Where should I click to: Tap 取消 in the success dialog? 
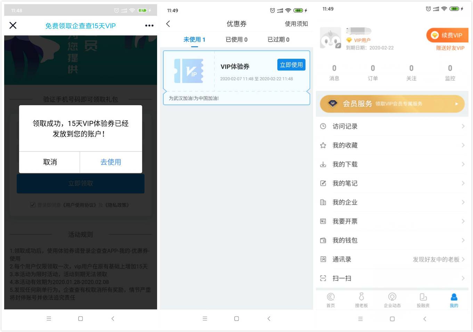(x=50, y=162)
